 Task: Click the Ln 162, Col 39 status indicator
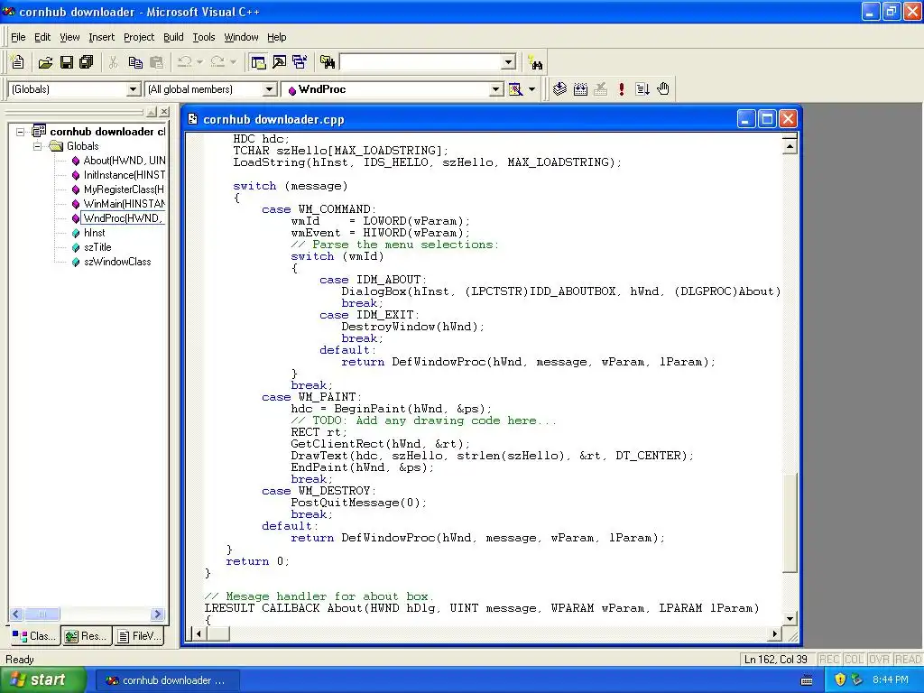click(775, 660)
